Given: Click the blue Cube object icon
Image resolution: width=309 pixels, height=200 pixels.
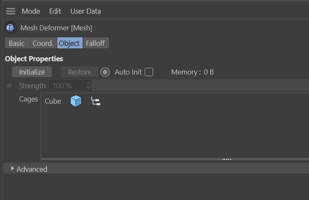Looking at the screenshot, I should (x=76, y=101).
